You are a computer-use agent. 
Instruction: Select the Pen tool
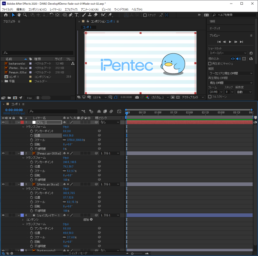coord(71,15)
